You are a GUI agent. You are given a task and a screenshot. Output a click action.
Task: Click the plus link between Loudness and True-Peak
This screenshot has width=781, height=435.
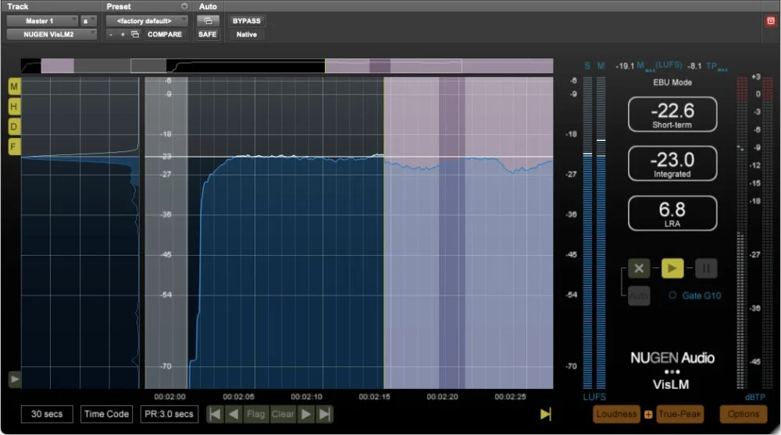tap(648, 414)
